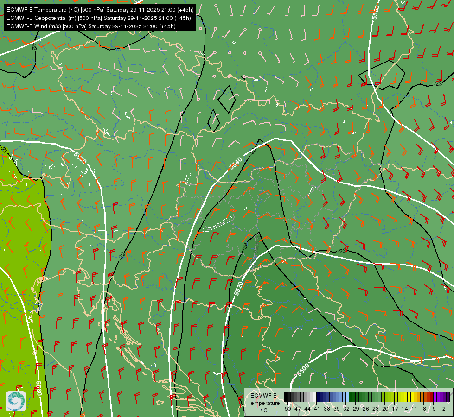Click the -50 label on the legend scale

tap(287, 409)
